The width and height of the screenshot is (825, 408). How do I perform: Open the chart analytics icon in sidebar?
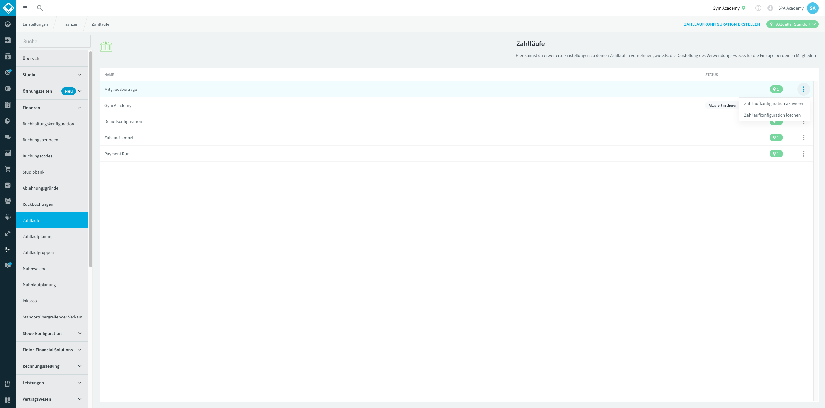8,153
